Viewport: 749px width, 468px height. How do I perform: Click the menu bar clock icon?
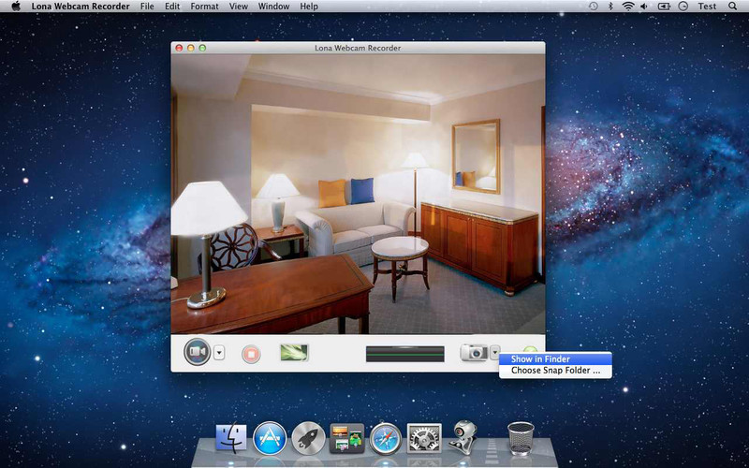683,7
